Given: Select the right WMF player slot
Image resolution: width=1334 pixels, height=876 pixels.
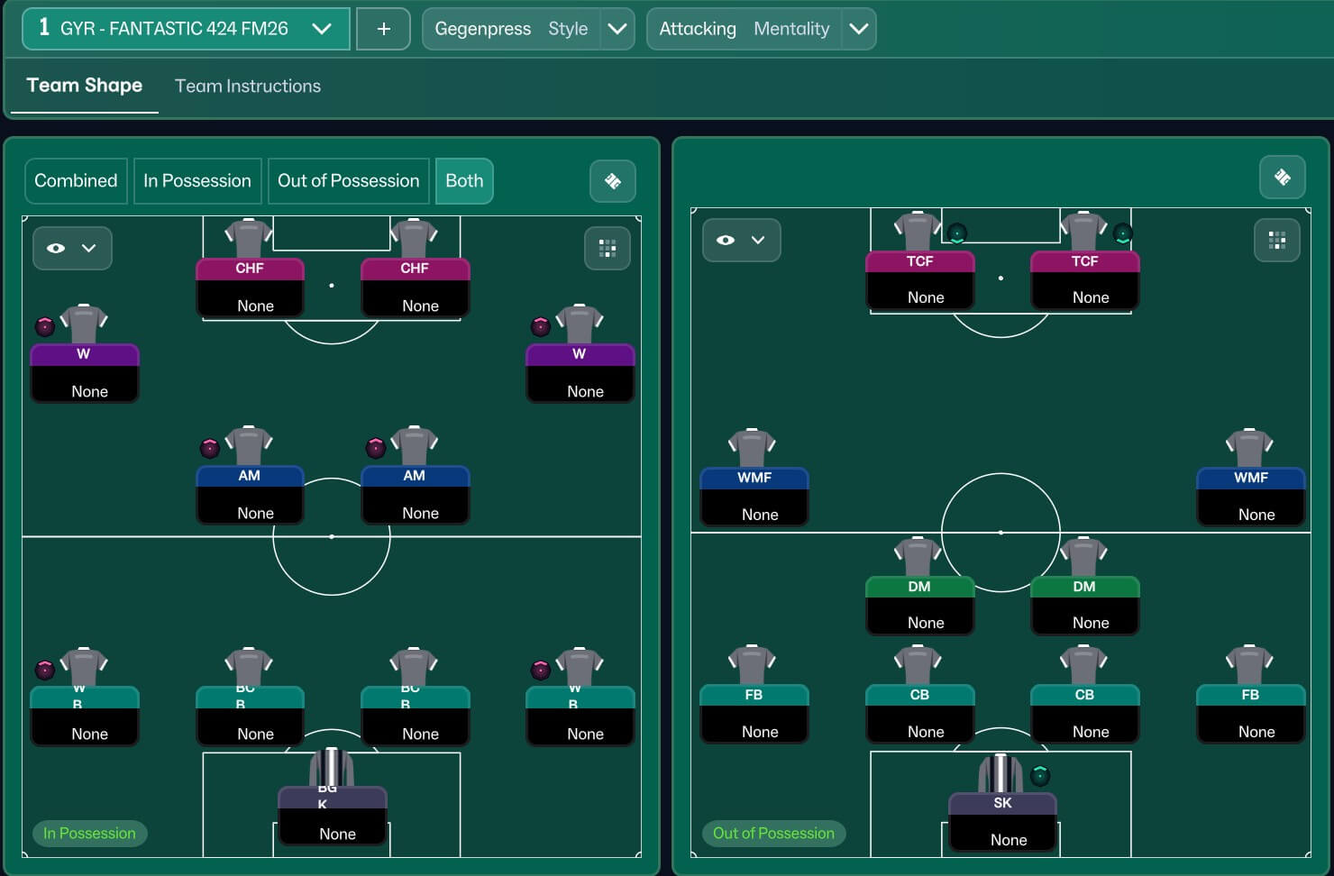Looking at the screenshot, I should (1250, 495).
